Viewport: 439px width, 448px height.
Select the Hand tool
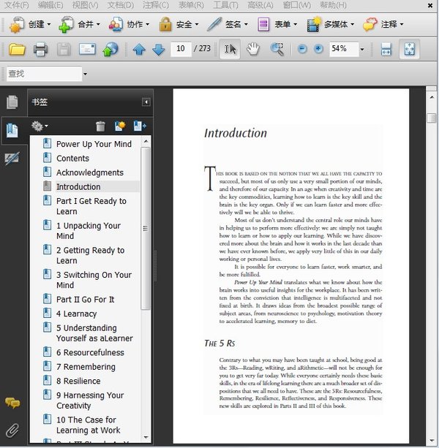click(x=253, y=50)
